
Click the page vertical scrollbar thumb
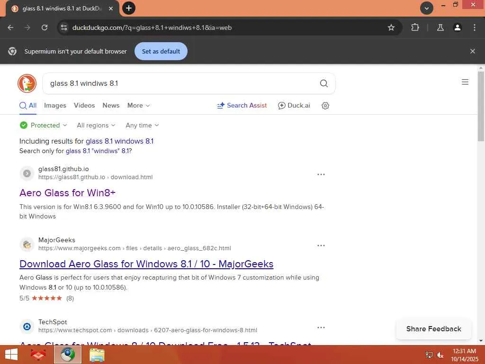(x=481, y=106)
